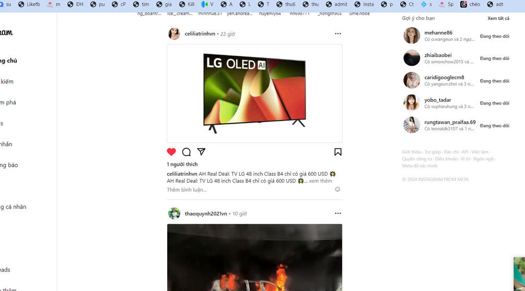
Task: Open celiliatrinhvn profile picture
Action: (x=174, y=34)
